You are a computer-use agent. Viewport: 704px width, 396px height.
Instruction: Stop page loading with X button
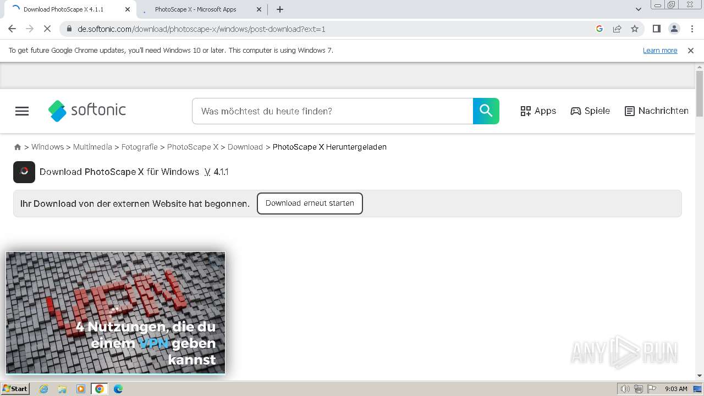click(47, 29)
